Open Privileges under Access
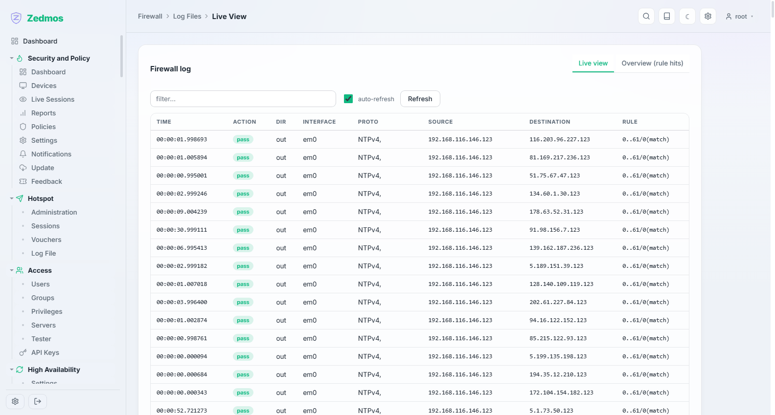This screenshot has height=415, width=775. pyautogui.click(x=47, y=311)
